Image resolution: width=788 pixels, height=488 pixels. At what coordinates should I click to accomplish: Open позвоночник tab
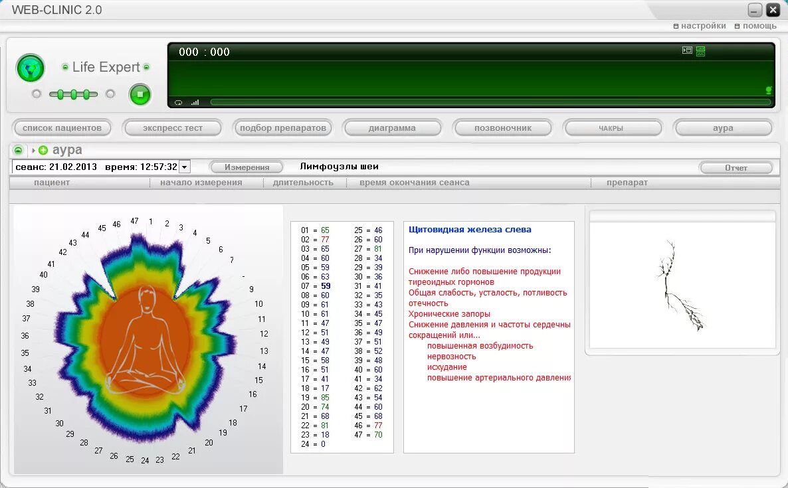point(502,128)
